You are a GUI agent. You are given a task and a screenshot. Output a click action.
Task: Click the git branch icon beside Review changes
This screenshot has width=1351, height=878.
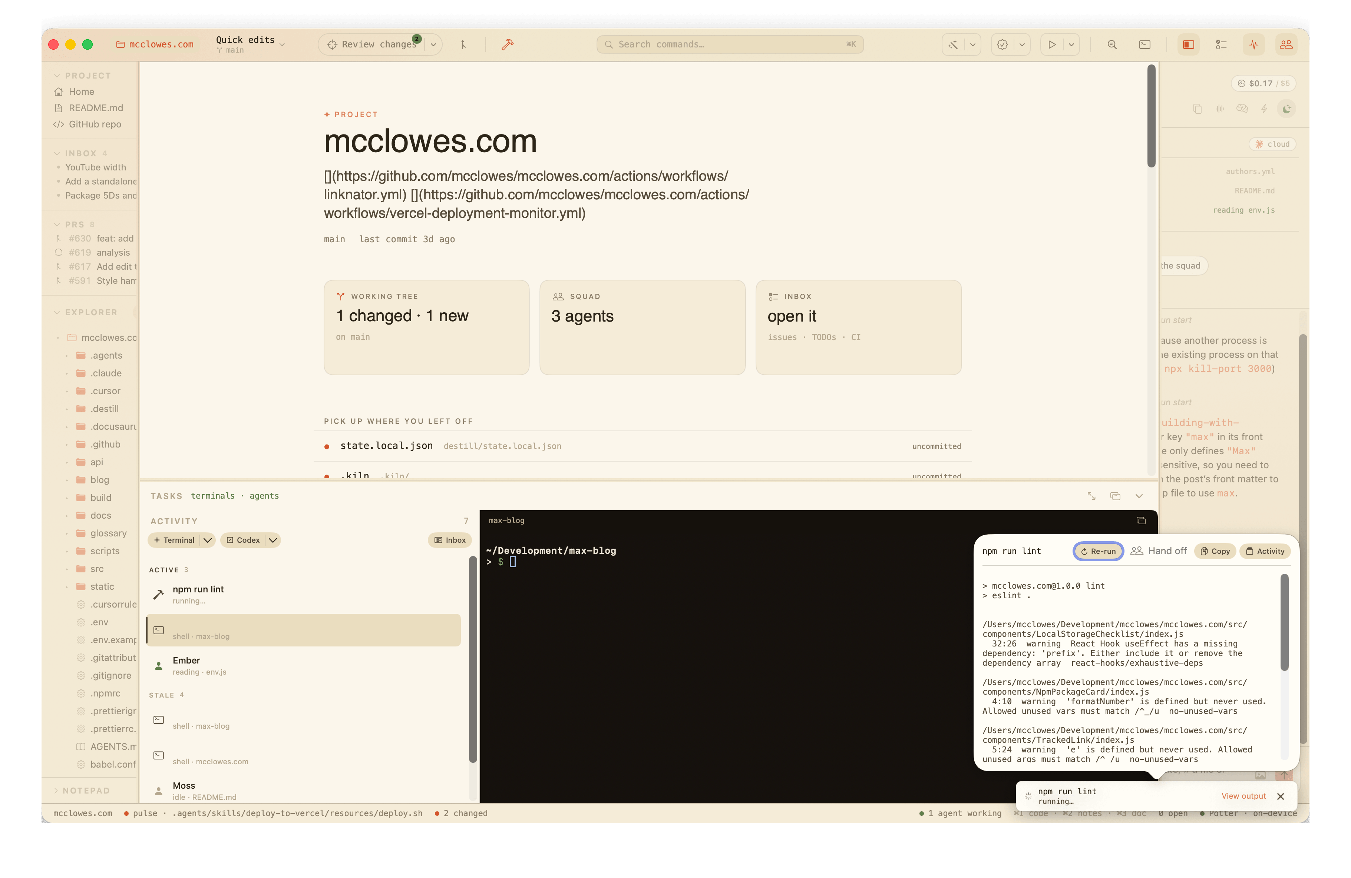coord(463,44)
